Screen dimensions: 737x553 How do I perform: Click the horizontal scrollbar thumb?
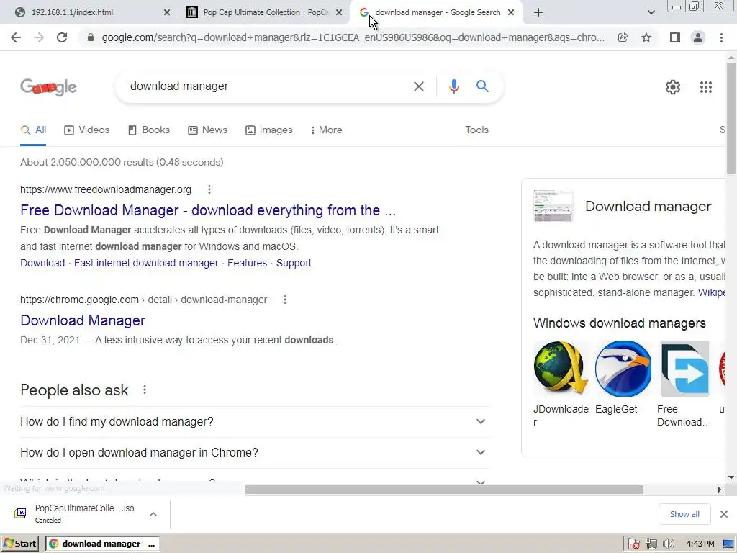(443, 490)
